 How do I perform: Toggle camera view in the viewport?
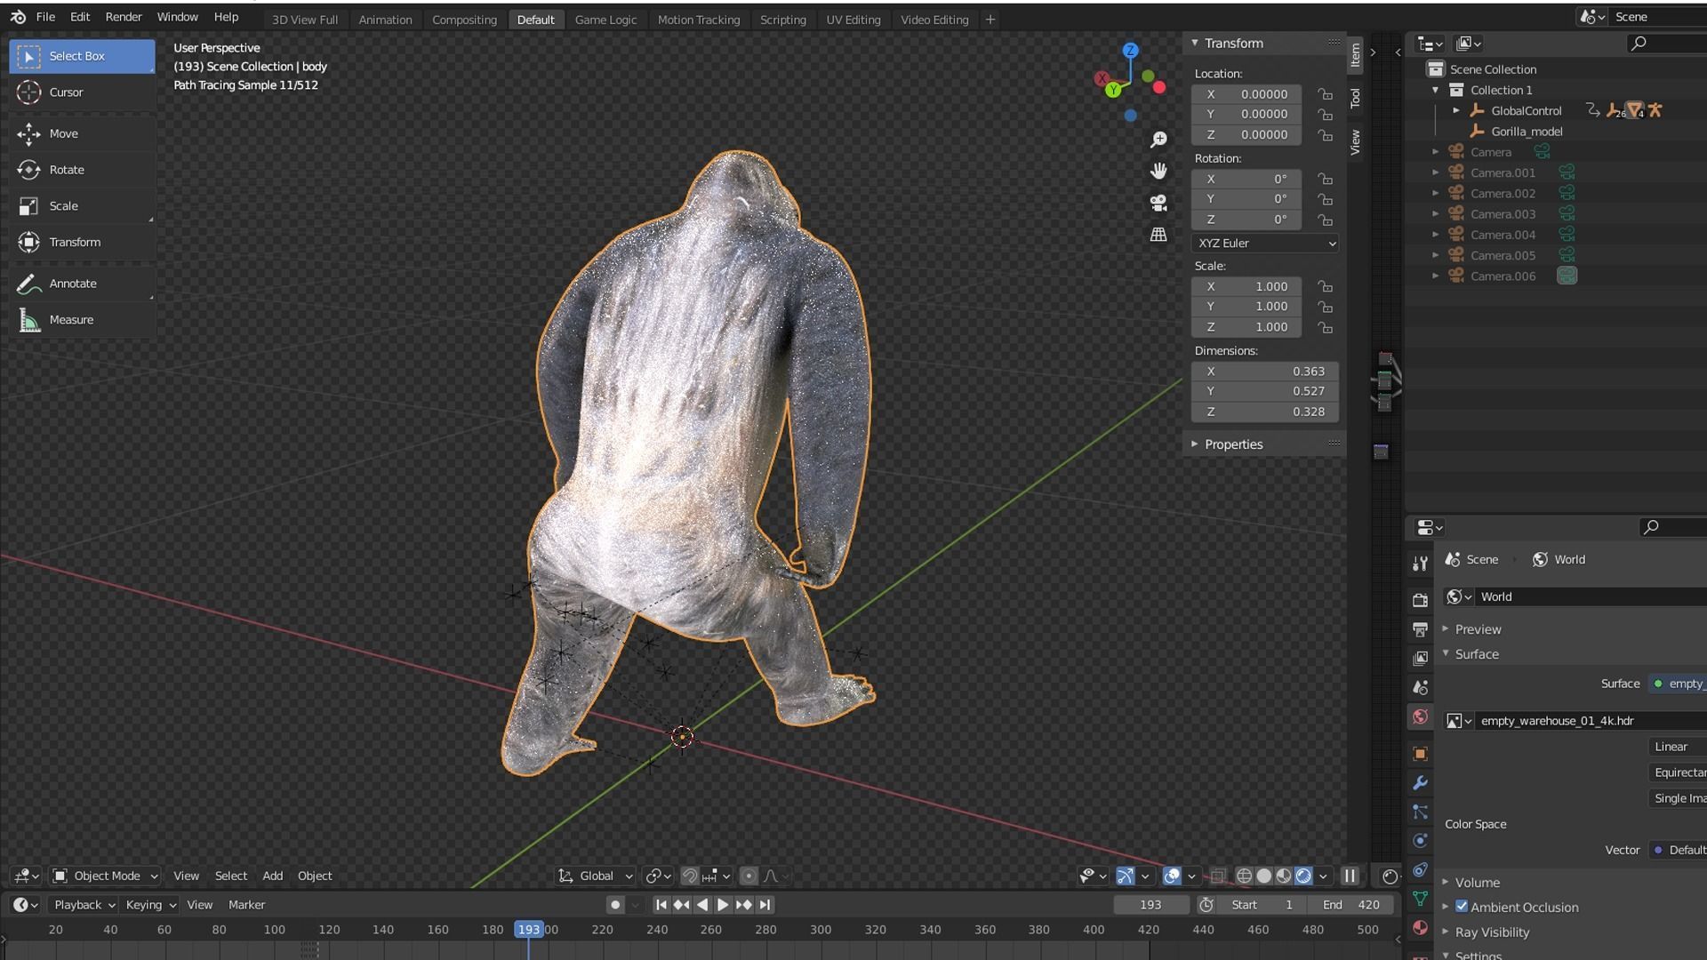(x=1158, y=203)
